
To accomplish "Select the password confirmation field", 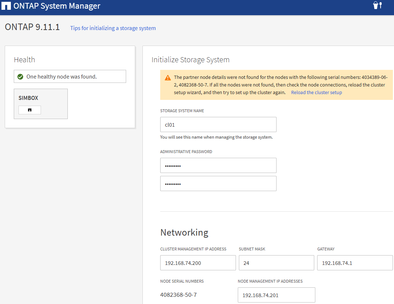I will pyautogui.click(x=218, y=183).
